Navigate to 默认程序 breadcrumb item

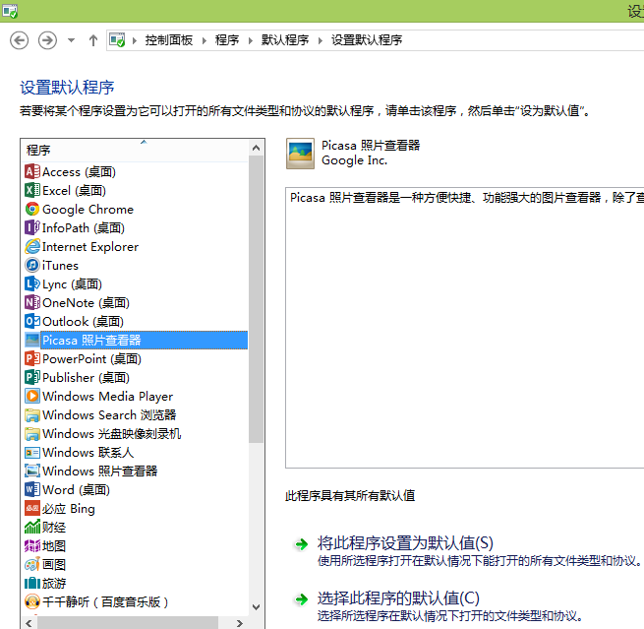pos(285,40)
